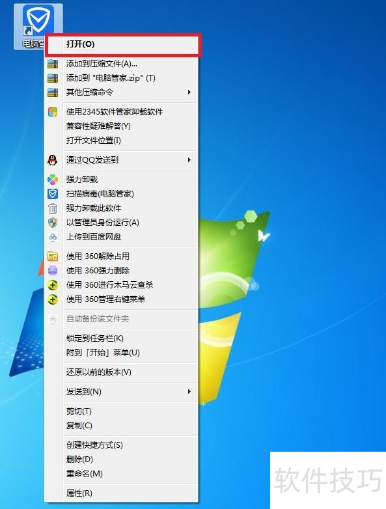This screenshot has height=509, width=386.
Task: Select 剪切(T) in the context menu
Action: 122,411
